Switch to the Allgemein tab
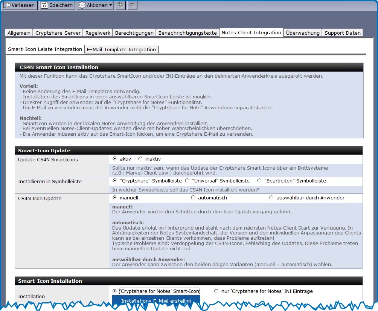 point(19,33)
